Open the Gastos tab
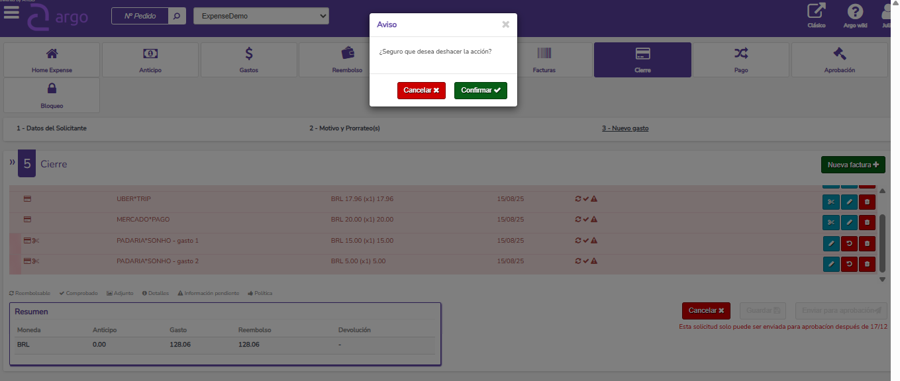Viewport: 900px width, 381px height. tap(248, 60)
